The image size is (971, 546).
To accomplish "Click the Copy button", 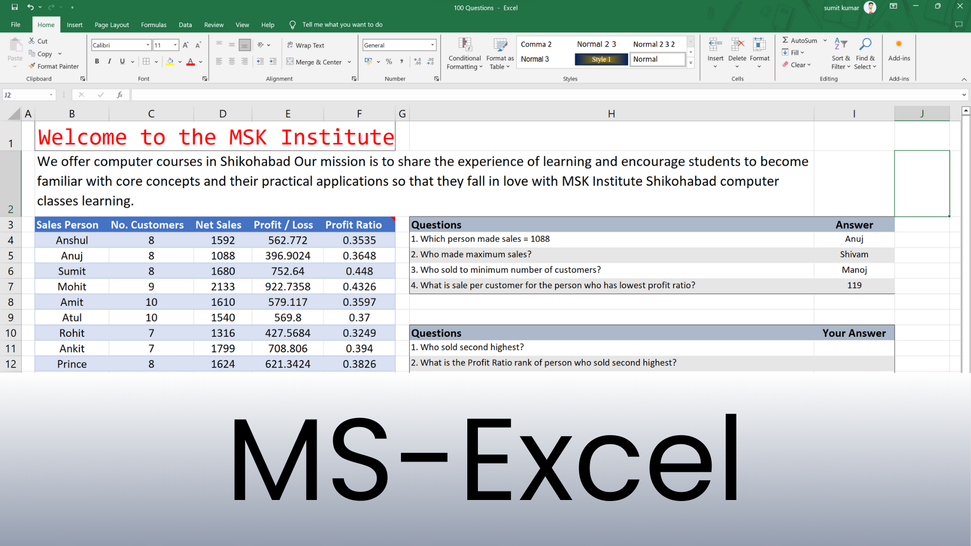I will 40,54.
